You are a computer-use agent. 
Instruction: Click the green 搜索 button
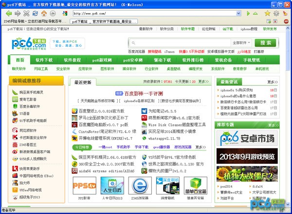[x=266, y=43]
